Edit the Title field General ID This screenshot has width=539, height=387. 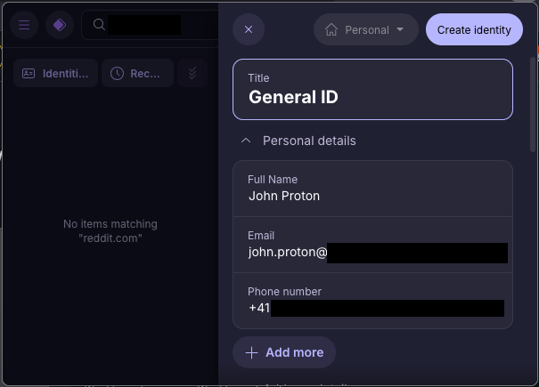coord(373,90)
